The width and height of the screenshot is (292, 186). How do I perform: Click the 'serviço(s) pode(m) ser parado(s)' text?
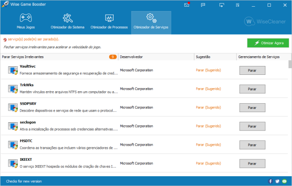click(34, 39)
